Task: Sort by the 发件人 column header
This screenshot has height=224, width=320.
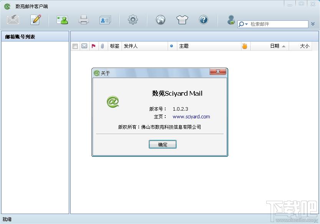Action: click(x=145, y=46)
